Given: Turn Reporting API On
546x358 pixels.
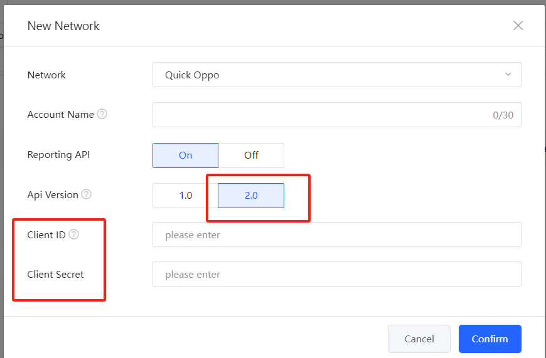Looking at the screenshot, I should pos(185,155).
